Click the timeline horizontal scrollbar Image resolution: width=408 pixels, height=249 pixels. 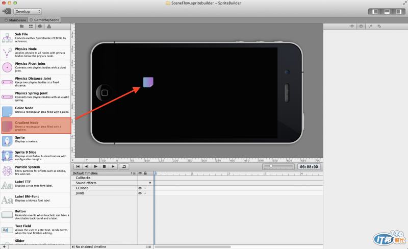point(193,246)
